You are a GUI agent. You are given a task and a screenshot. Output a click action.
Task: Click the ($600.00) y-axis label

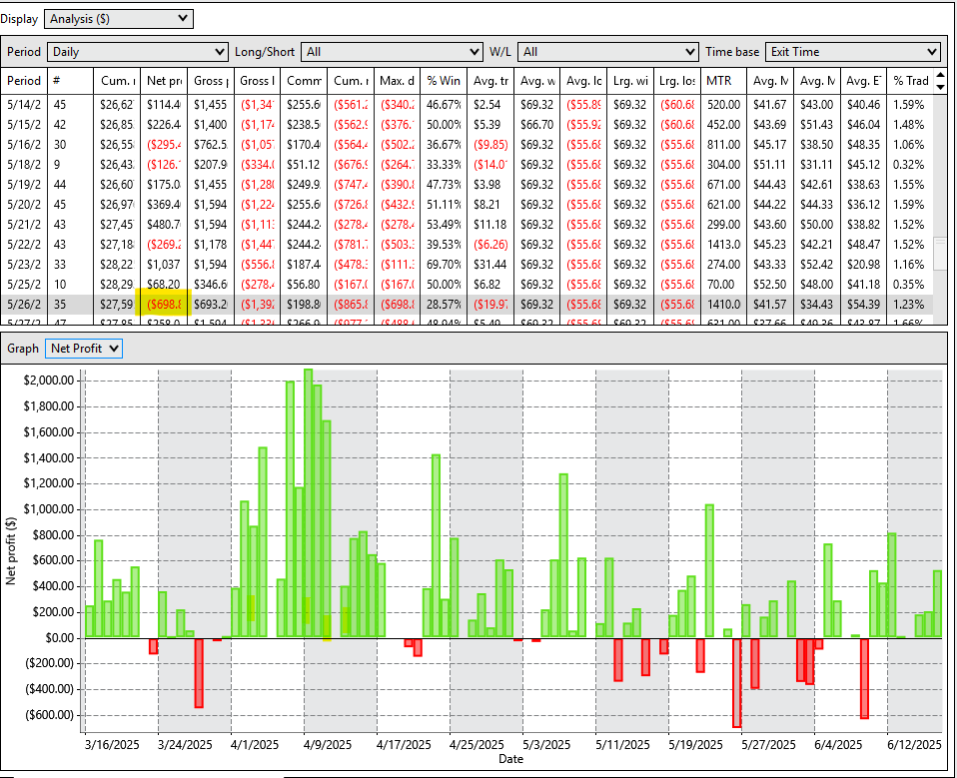49,714
